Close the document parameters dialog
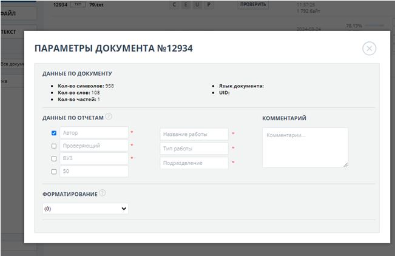The image size is (395, 256). point(369,49)
